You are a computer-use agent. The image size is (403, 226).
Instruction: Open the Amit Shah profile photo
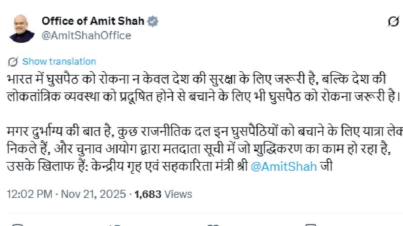tap(22, 28)
